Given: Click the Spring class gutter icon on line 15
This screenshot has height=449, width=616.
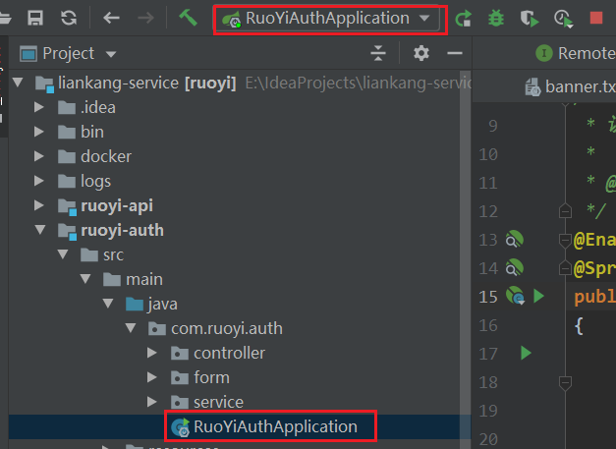Looking at the screenshot, I should 515,296.
